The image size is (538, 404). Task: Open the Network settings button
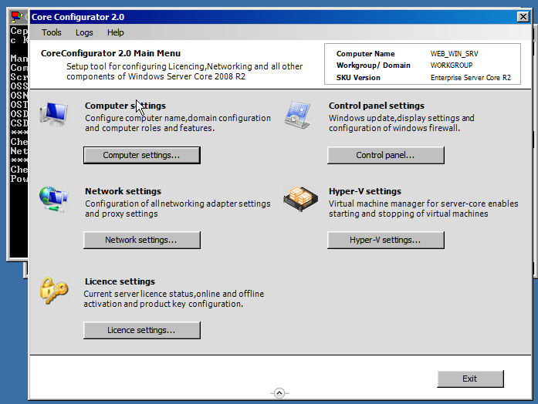pos(142,240)
